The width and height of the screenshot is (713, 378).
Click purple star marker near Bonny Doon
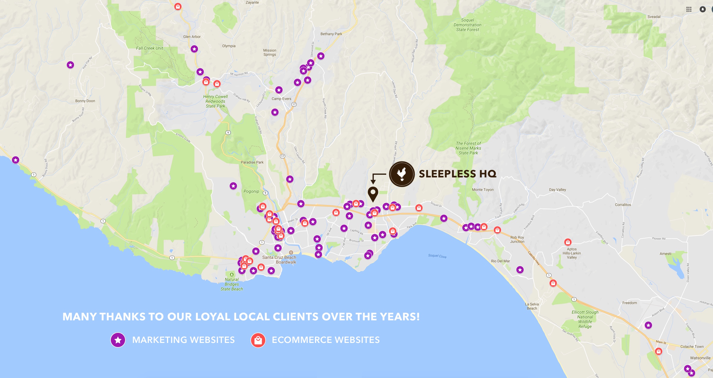click(x=70, y=65)
